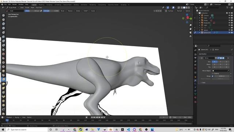Switch perspective/orthographic grid icon
Image resolution: width=234 pixels, height=132 pixels.
190,36
